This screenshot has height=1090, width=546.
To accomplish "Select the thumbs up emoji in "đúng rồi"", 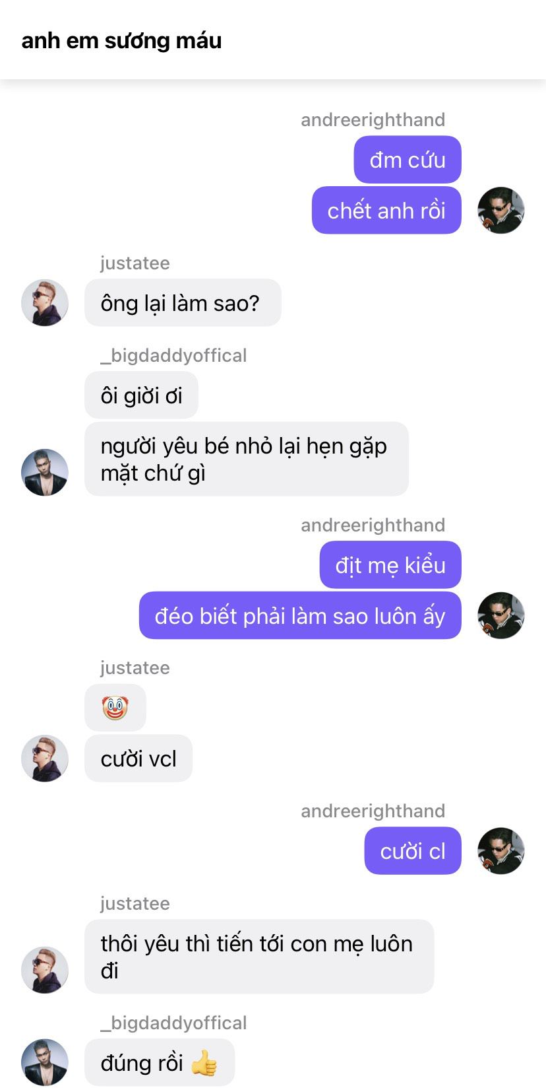I will 204,1063.
